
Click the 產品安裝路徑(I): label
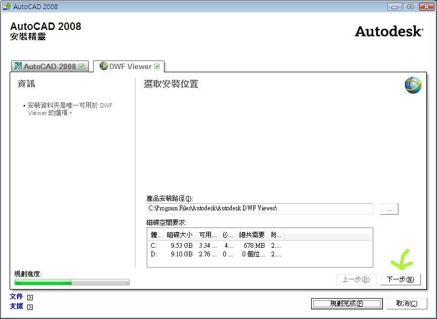(170, 199)
